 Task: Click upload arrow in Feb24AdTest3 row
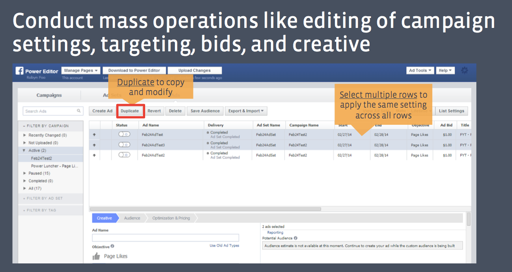(94, 145)
